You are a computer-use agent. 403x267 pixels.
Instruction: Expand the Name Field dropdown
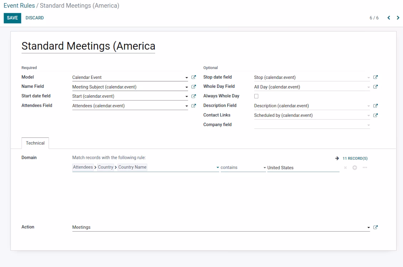[x=186, y=87]
